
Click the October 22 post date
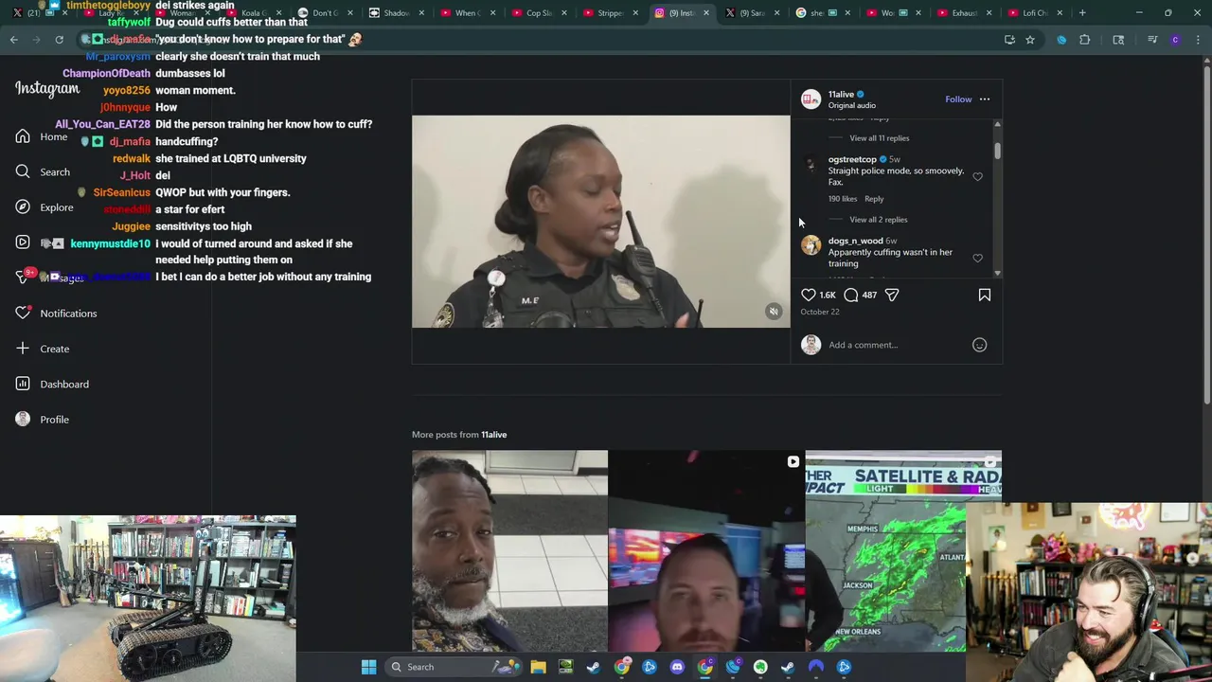[820, 312]
